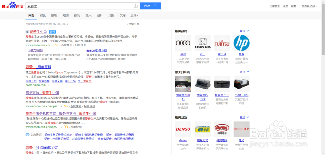Click the 爱普生7018 printer thumbnail

[x=222, y=84]
